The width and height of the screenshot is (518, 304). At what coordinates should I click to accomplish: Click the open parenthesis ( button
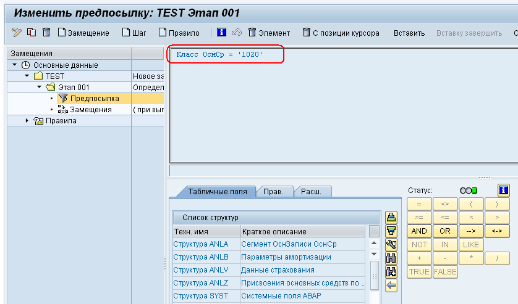point(471,204)
